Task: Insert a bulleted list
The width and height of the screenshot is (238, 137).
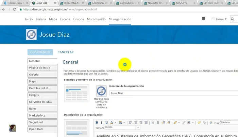Action: (158, 123)
